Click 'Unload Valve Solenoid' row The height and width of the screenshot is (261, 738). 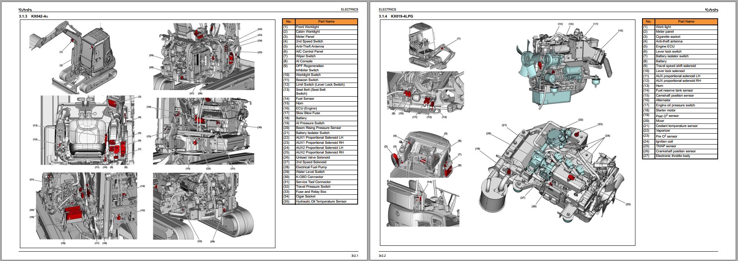[x=320, y=157]
